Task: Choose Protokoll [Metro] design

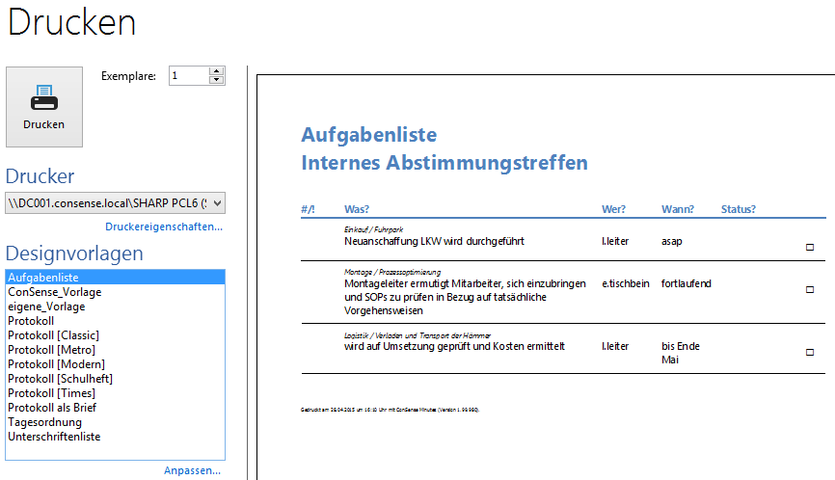Action: pyautogui.click(x=51, y=350)
